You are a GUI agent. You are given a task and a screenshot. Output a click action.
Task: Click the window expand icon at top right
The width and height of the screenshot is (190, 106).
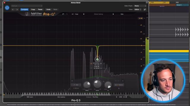pyautogui.click(x=147, y=3)
